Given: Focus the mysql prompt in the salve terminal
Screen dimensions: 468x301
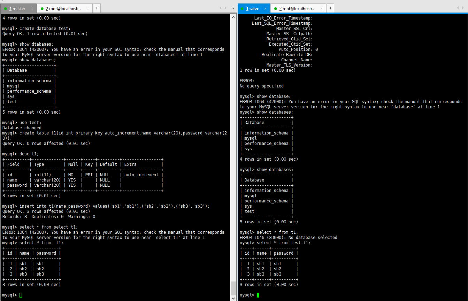Looking at the screenshot, I should coord(250,295).
